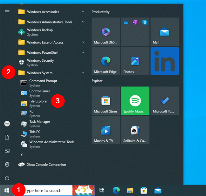Launch Microsoft Edge from the taskbar
The width and height of the screenshot is (206, 196).
116,190
